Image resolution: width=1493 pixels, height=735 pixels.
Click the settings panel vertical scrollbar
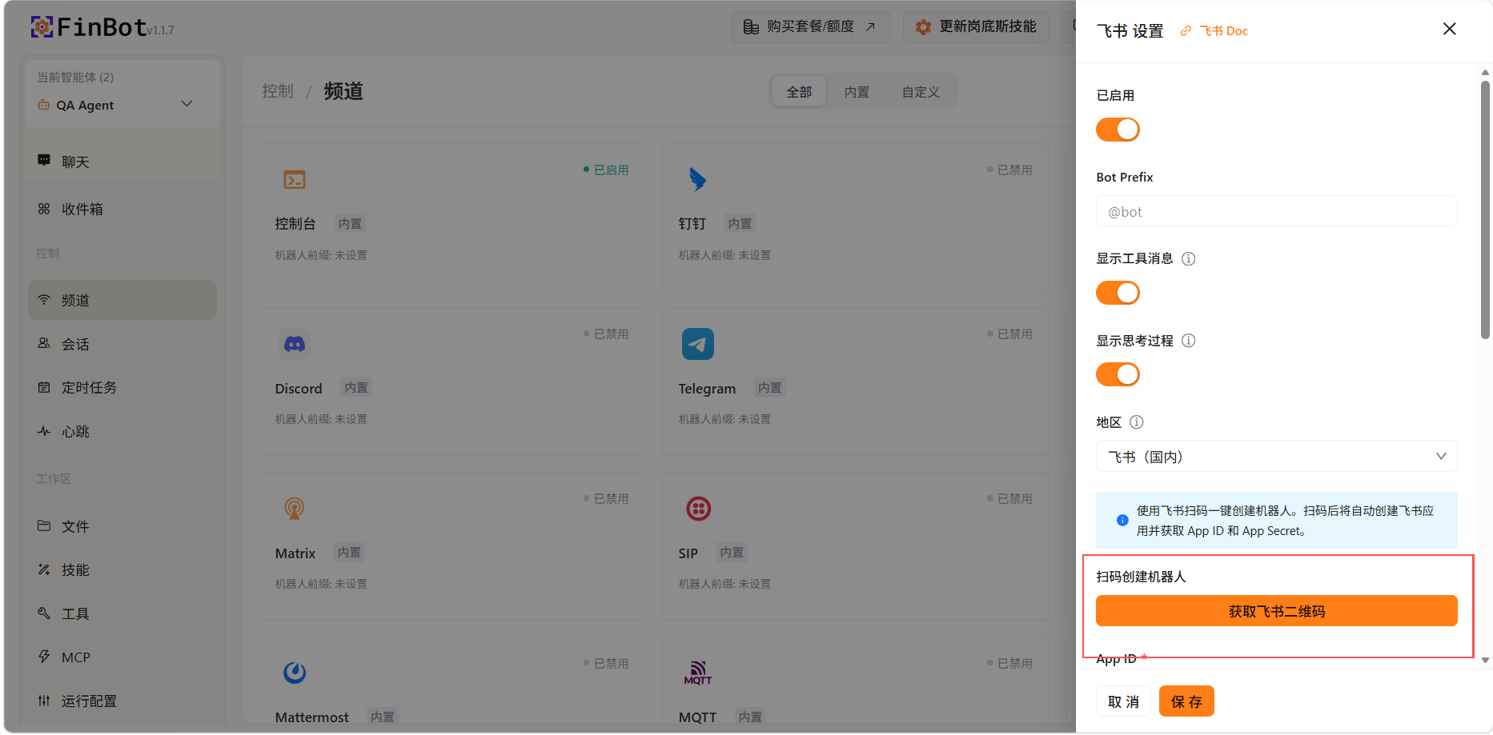pyautogui.click(x=1485, y=210)
